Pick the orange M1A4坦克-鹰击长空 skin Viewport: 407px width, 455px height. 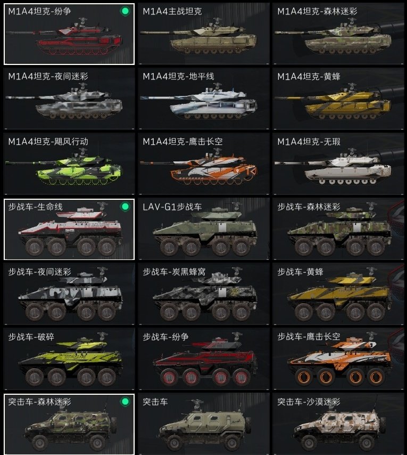pos(204,164)
